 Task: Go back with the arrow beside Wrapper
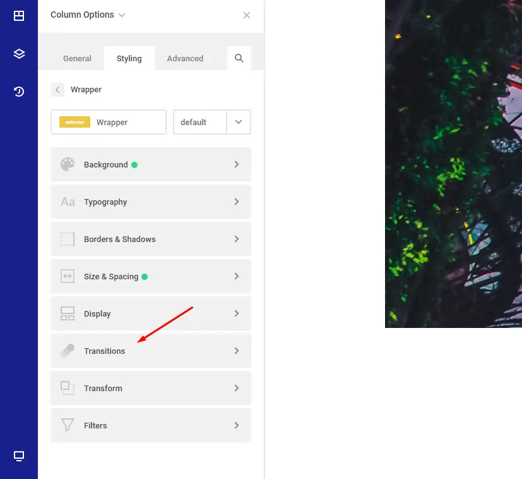click(57, 90)
